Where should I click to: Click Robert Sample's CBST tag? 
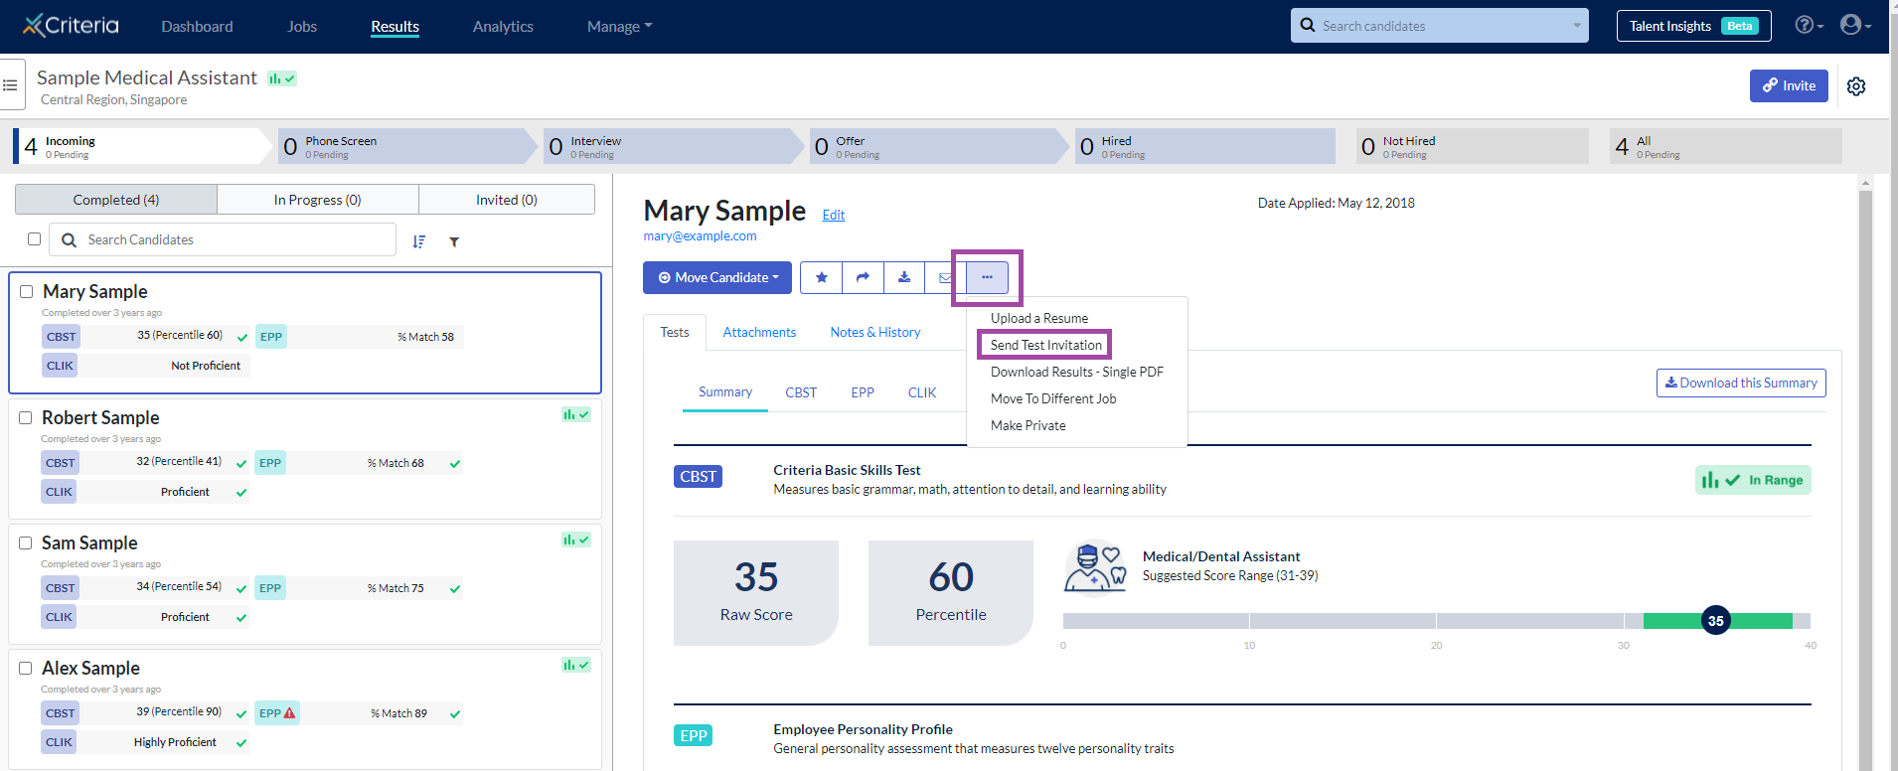click(61, 463)
